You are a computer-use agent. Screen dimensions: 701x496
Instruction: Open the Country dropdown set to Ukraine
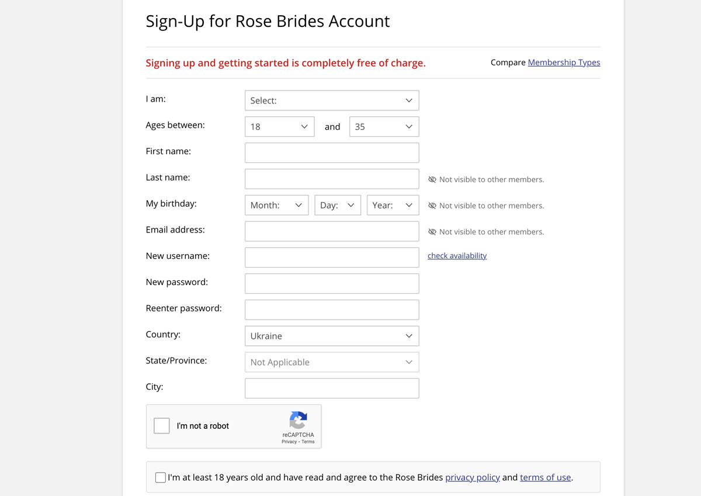click(x=331, y=336)
